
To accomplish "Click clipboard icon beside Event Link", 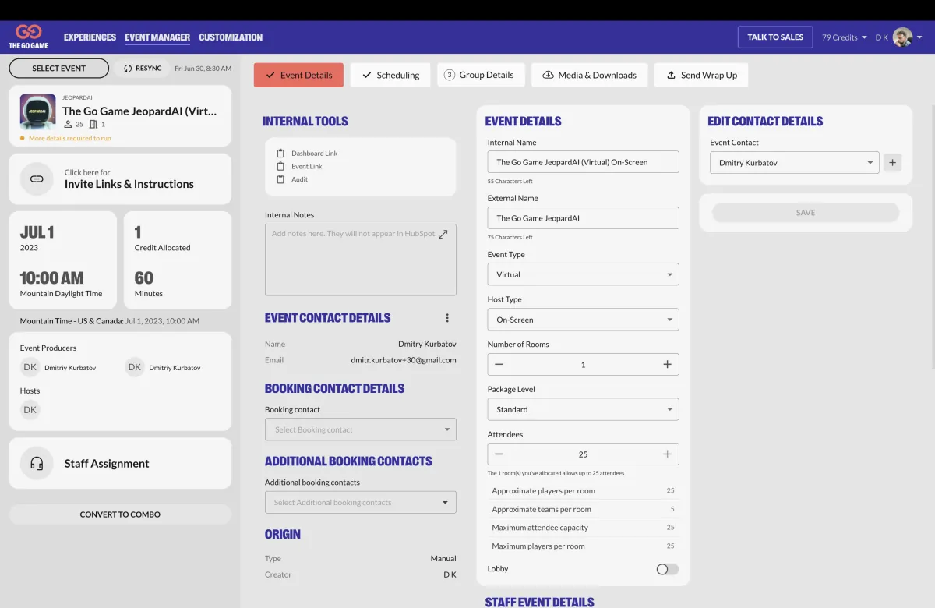I will pos(280,166).
